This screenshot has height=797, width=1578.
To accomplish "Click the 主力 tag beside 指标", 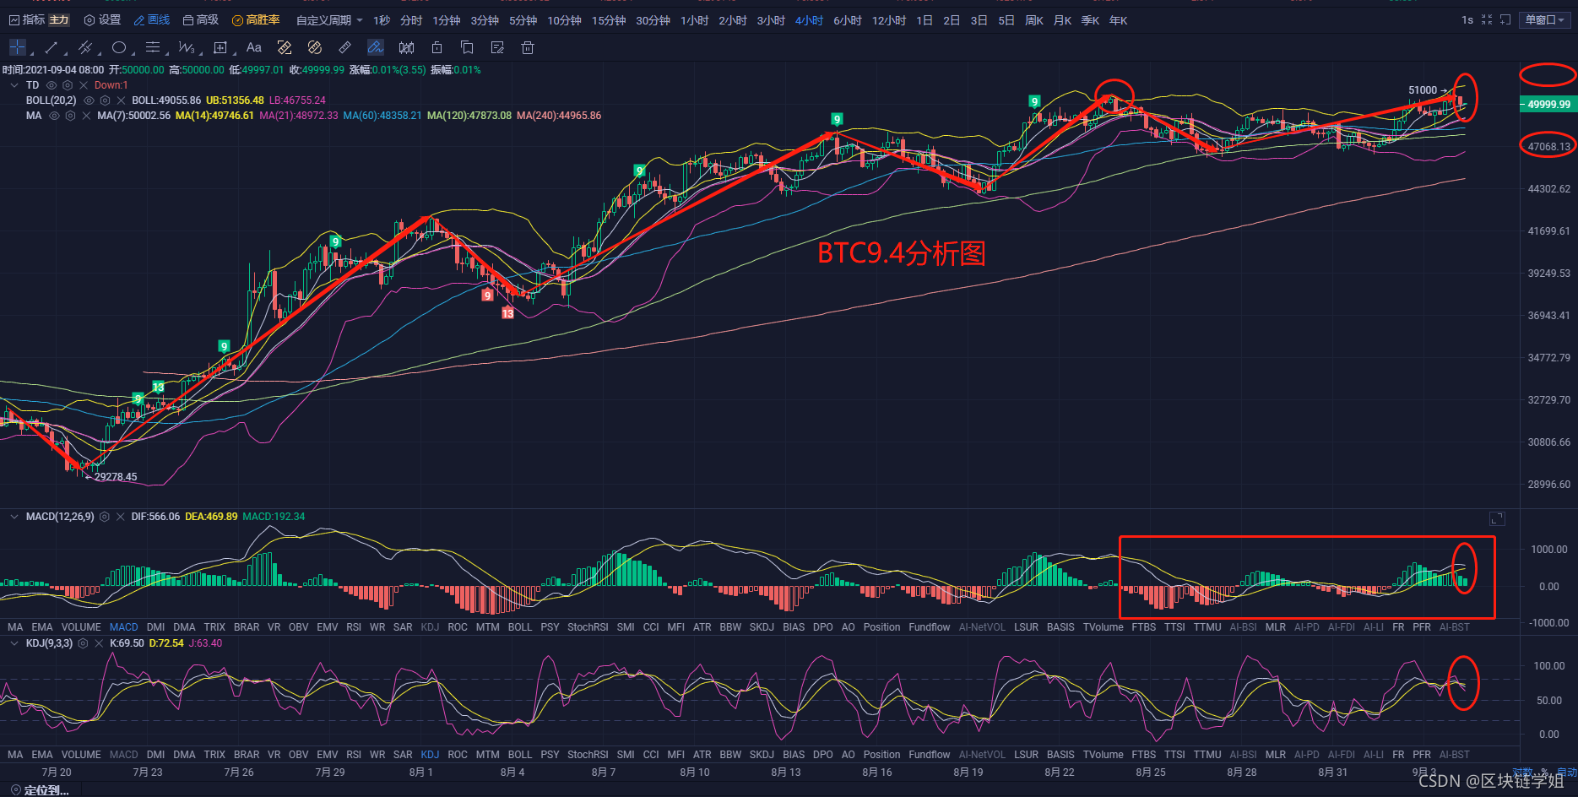I will click(x=59, y=20).
